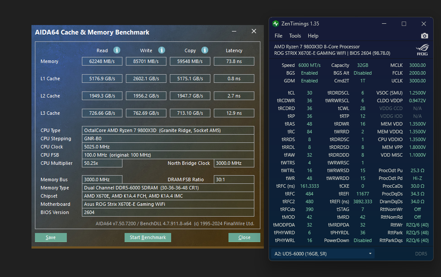Screen dimensions: 441x277
Task: Open the memory module dropdown A2: UD5-6000
Action: [x=323, y=254]
